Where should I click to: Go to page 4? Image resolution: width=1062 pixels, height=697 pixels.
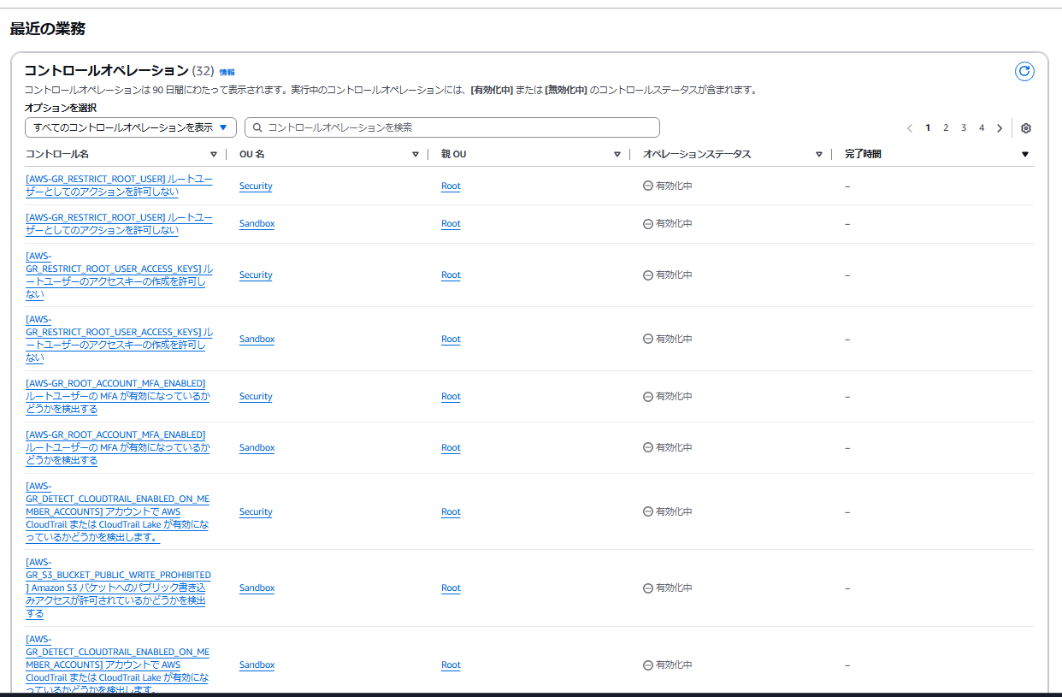pos(982,128)
